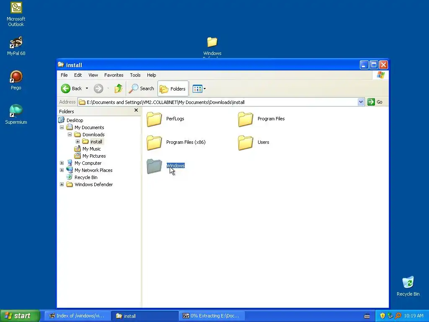Select the PerfLogs folder icon
Screen dimensions: 429x322
[x=154, y=119]
